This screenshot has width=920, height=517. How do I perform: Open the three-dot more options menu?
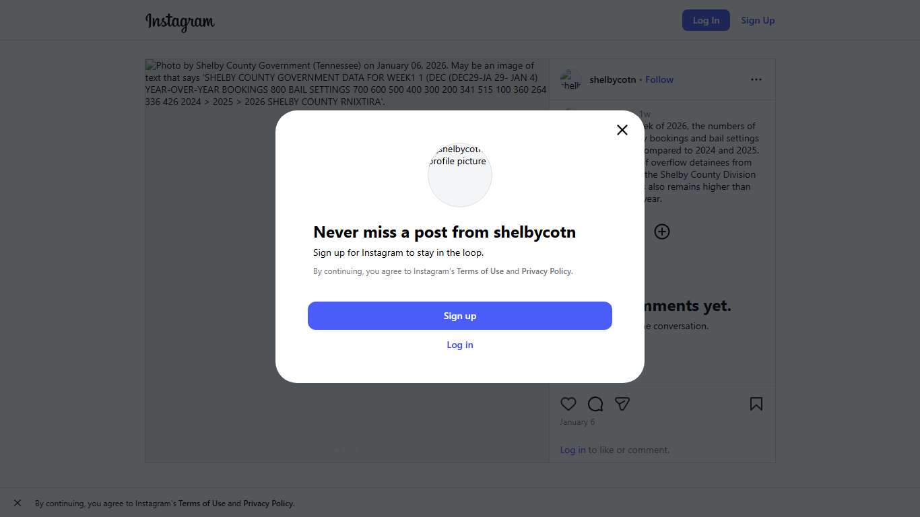[756, 79]
